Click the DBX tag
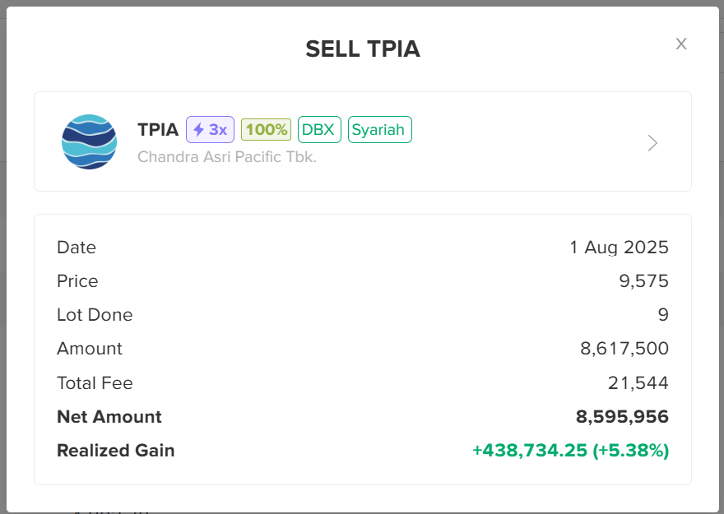This screenshot has height=514, width=724. (319, 130)
